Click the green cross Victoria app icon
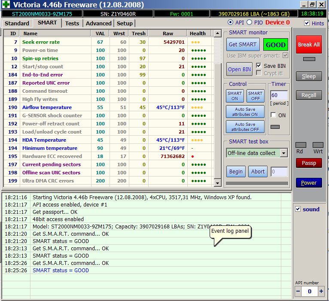Viewport: 329px width, 301px height. point(6,4)
